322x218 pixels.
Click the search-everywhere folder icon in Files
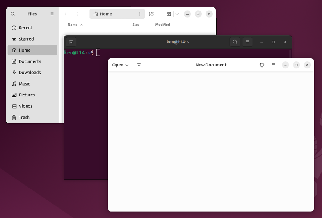click(152, 14)
